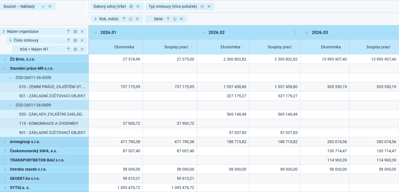
Task: Open gear settings on Rok, měsíc chip
Action: point(130,19)
